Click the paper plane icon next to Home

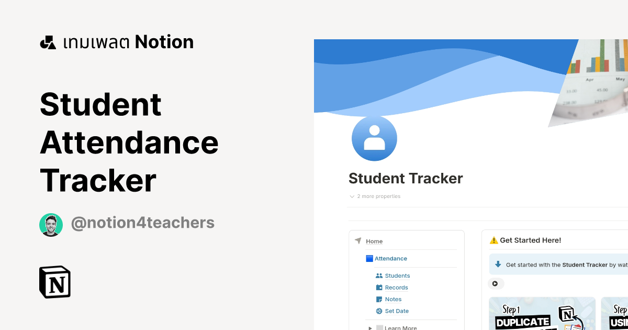(358, 241)
